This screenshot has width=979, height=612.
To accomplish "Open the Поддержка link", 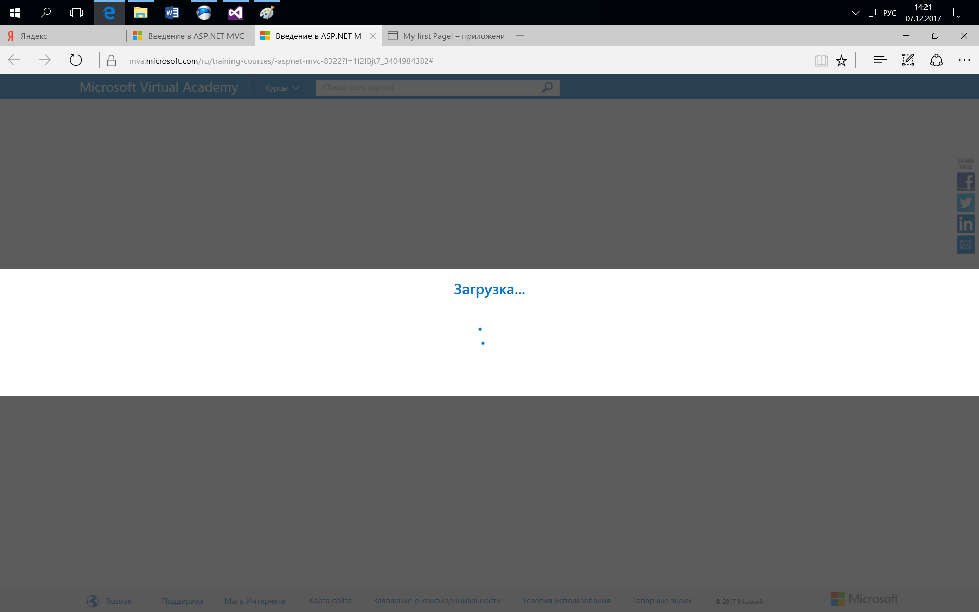I will [x=183, y=601].
